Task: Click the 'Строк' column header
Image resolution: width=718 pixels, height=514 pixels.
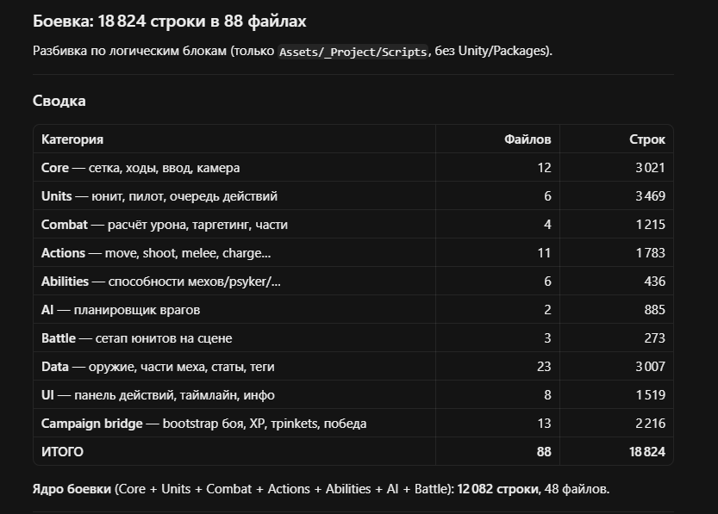Action: pyautogui.click(x=647, y=139)
